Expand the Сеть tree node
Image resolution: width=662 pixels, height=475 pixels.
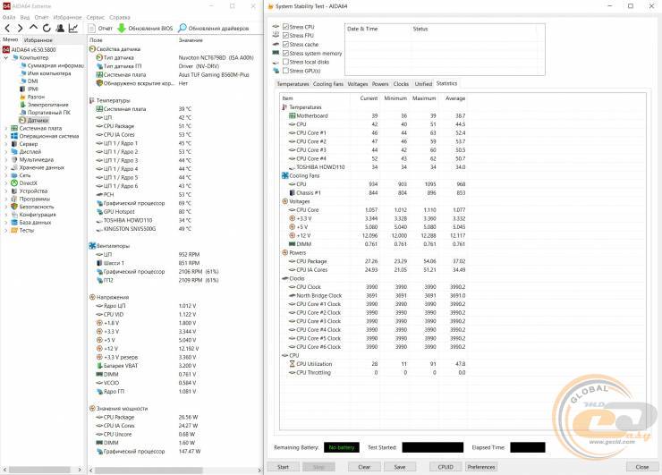point(5,175)
